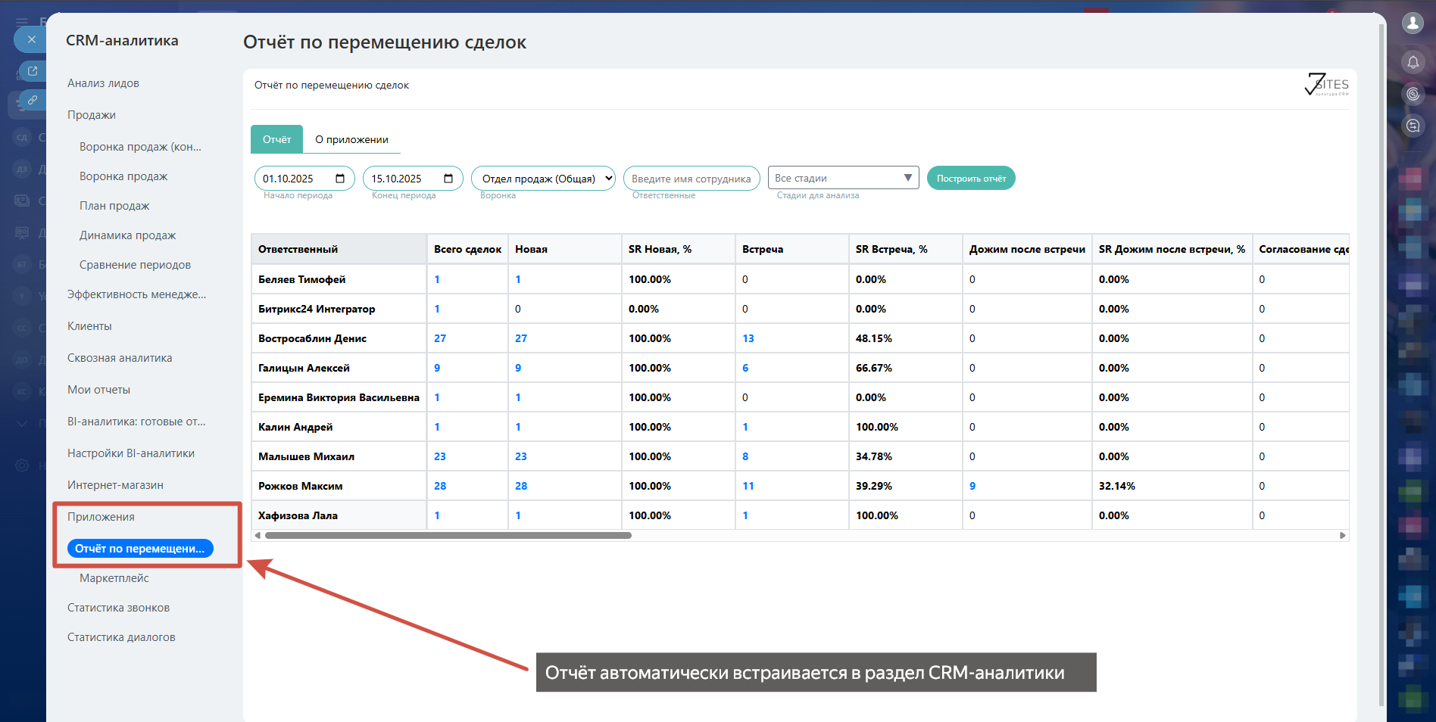1436x722 pixels.
Task: Expand the 'Все стадии' stages dropdown
Action: click(843, 178)
